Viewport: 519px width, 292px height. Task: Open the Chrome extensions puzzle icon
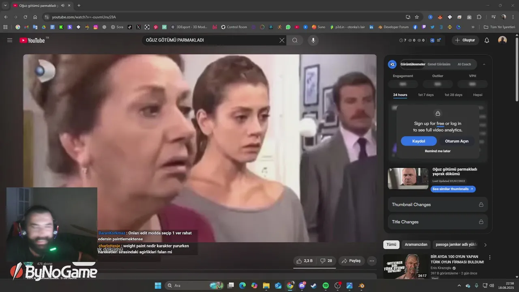click(479, 17)
